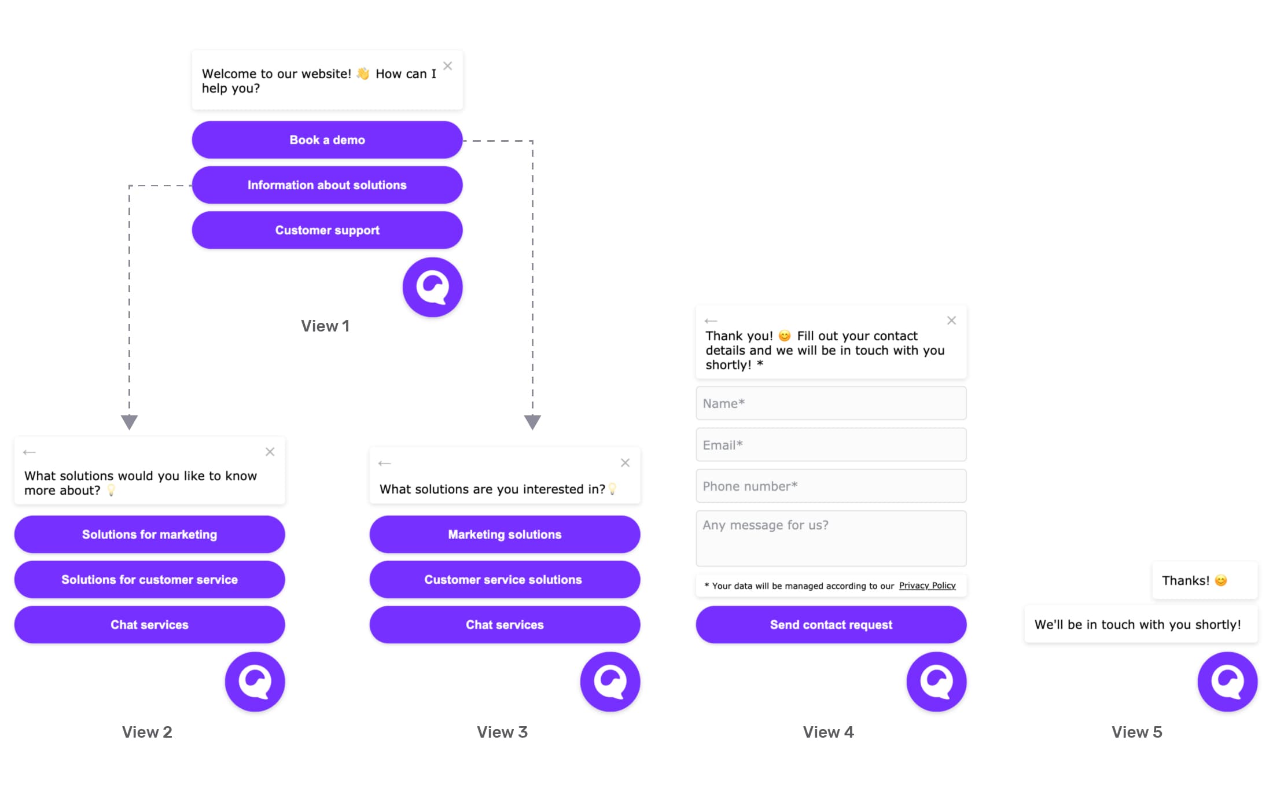Select Book a demo

pyautogui.click(x=327, y=139)
